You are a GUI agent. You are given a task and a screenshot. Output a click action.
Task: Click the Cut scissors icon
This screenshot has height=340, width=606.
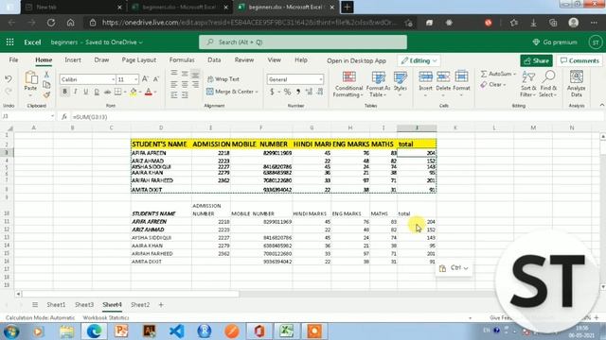(x=46, y=74)
